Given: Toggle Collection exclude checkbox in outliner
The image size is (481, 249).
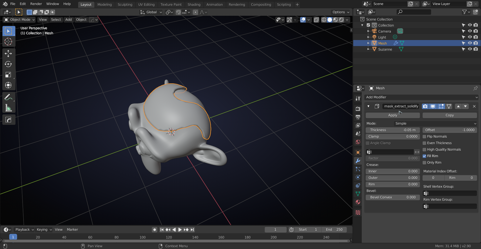Looking at the screenshot, I should click(x=368, y=25).
